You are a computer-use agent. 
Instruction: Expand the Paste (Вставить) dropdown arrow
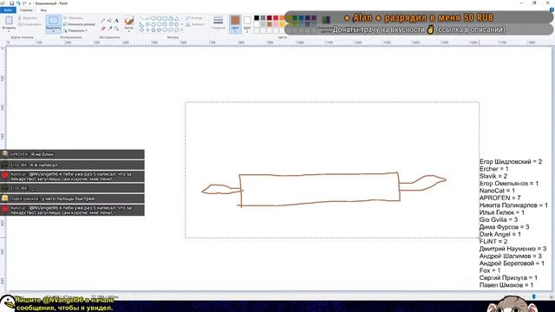pos(9,31)
